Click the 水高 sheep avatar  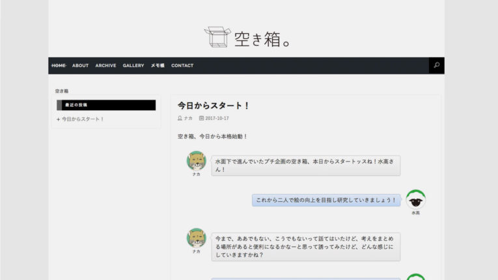[x=416, y=200]
